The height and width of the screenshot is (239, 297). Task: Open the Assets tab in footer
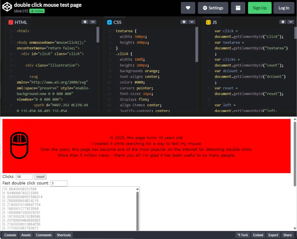26,235
